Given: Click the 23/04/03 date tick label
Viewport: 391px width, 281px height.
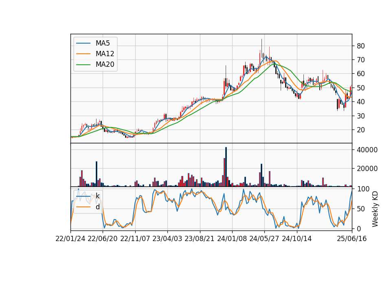Looking at the screenshot, I should 167,239.
